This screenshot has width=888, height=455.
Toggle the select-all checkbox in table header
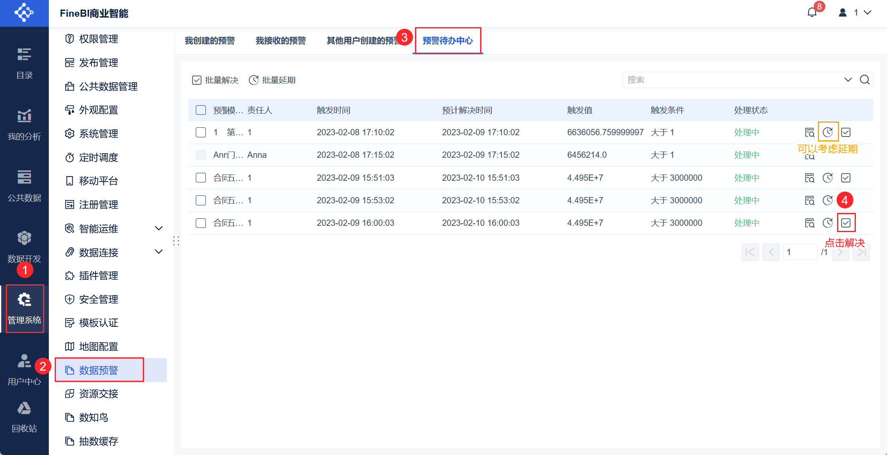(x=201, y=110)
